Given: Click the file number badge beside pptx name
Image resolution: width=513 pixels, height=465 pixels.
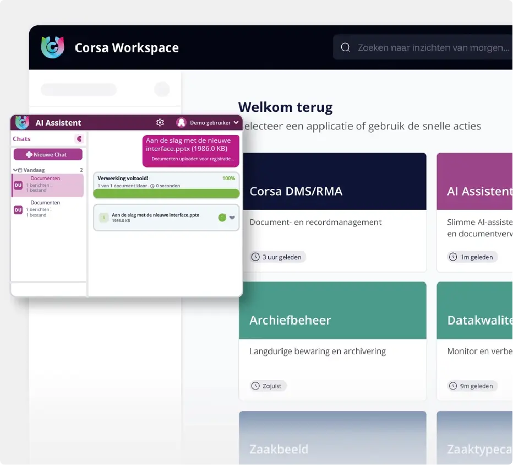Looking at the screenshot, I should tap(103, 218).
